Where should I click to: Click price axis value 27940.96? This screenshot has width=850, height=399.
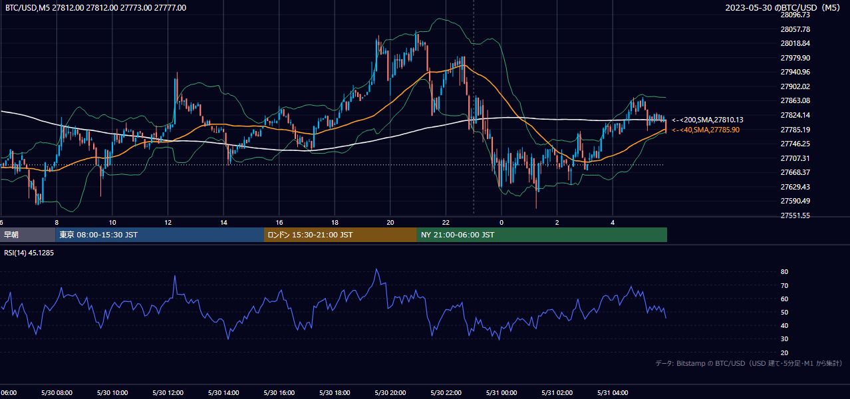click(795, 72)
